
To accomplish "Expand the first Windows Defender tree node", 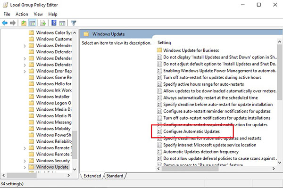I will 25,46.
